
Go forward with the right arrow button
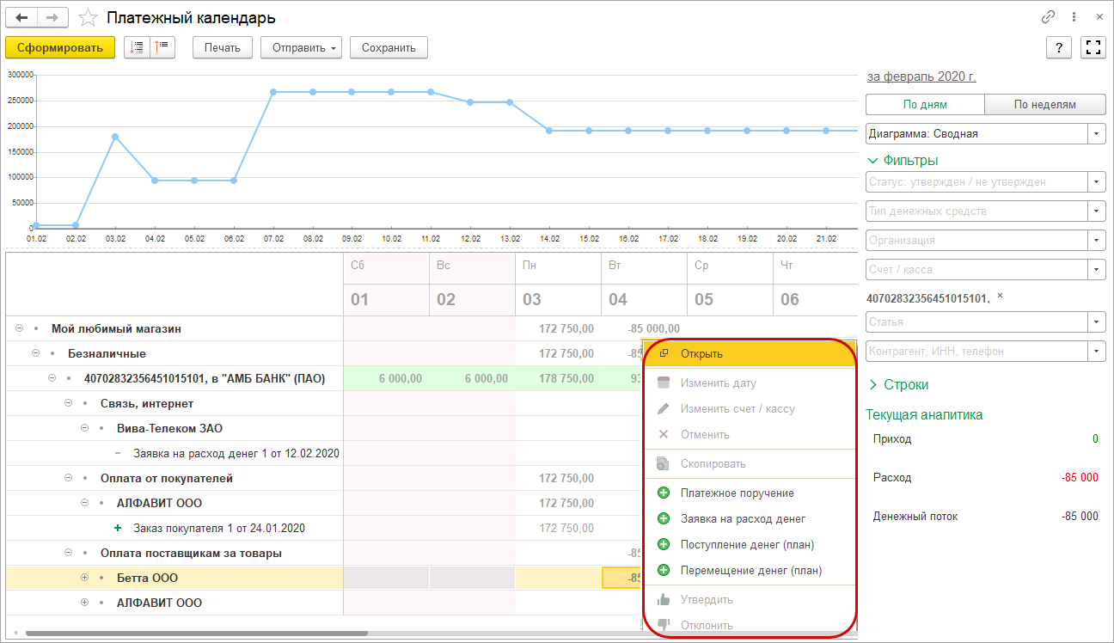[x=53, y=17]
